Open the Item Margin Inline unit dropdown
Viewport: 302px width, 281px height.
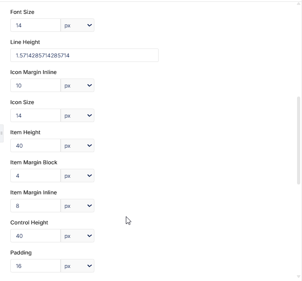[77, 206]
